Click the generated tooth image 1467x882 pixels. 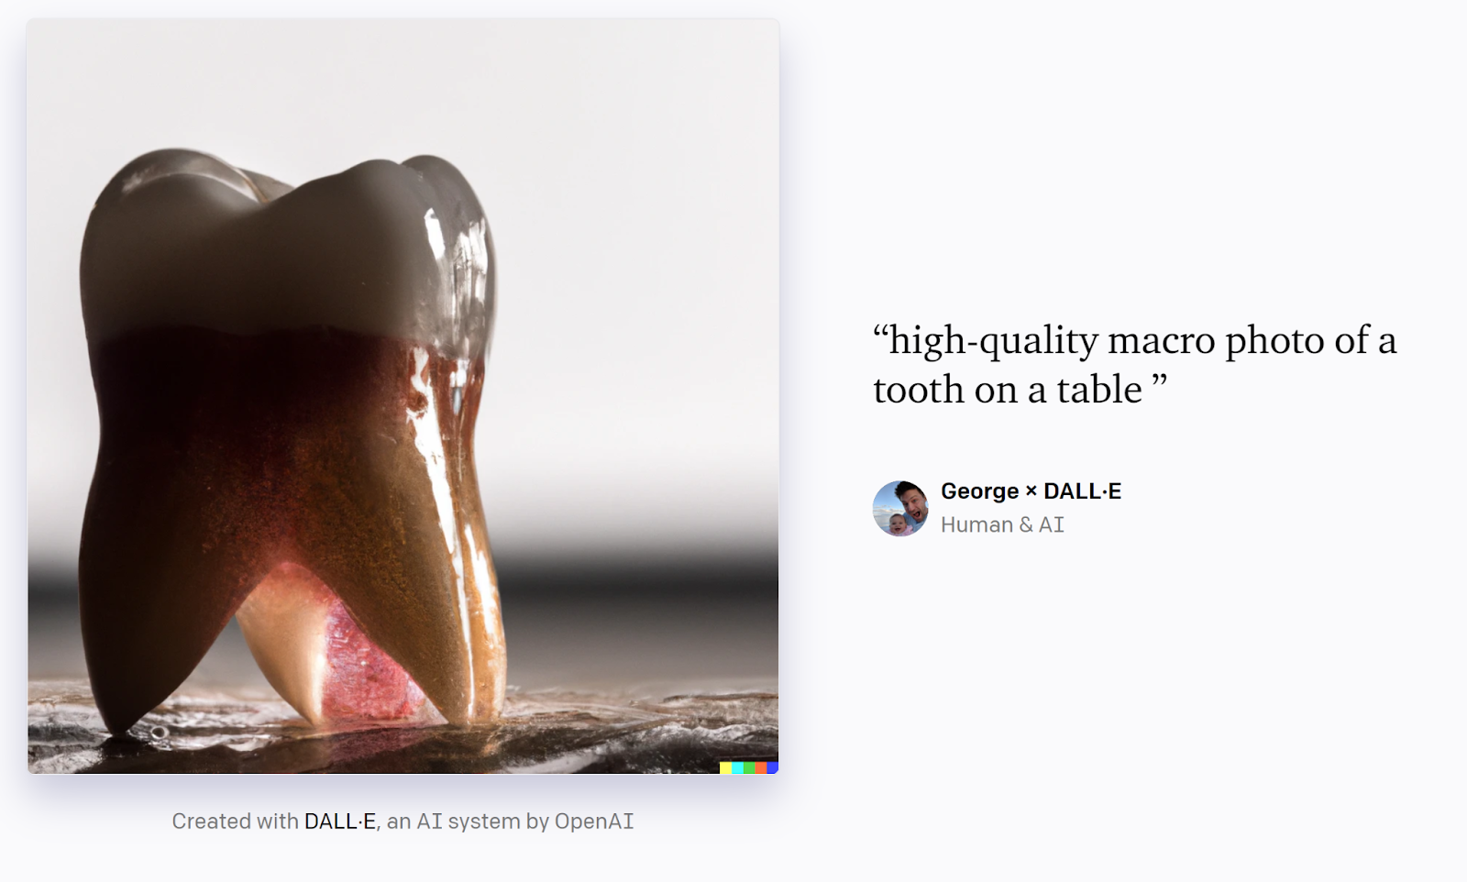coord(403,396)
